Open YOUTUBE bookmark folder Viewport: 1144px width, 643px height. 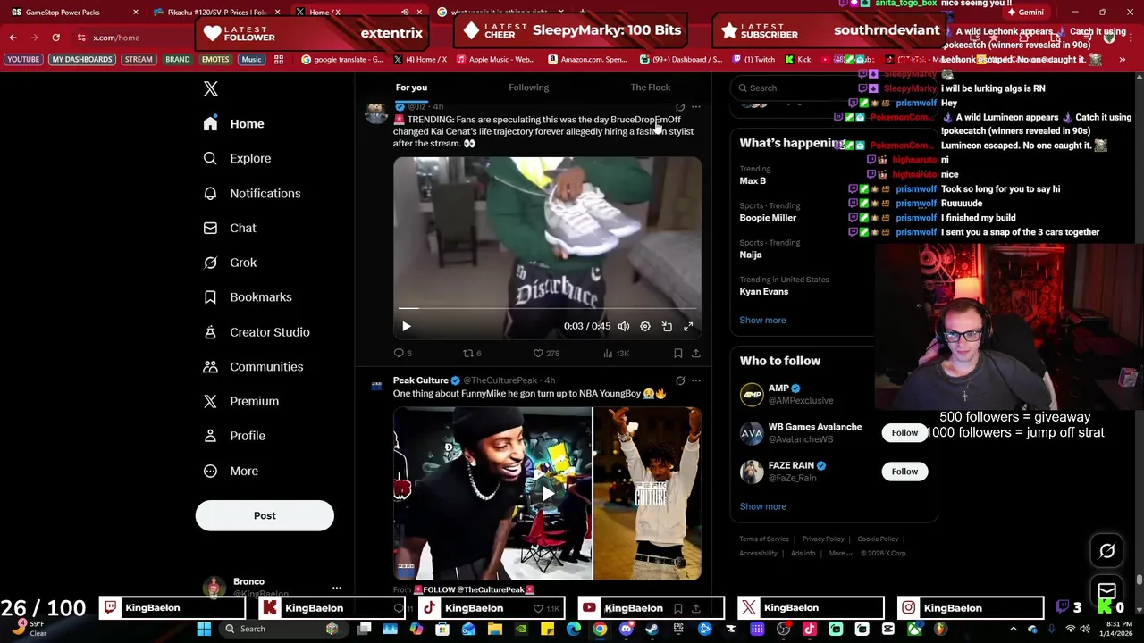tap(23, 60)
